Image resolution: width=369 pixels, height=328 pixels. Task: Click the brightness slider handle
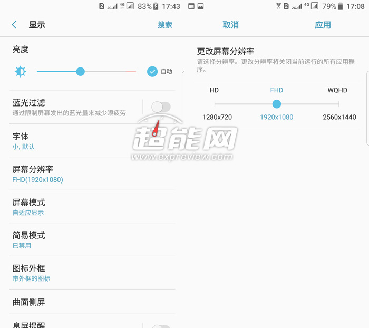80,72
